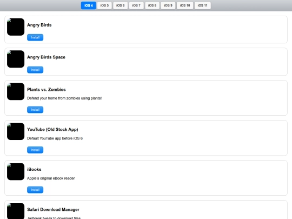This screenshot has height=219, width=292.
Task: Click 'Defend your home from zombies' description
Action: point(64,98)
